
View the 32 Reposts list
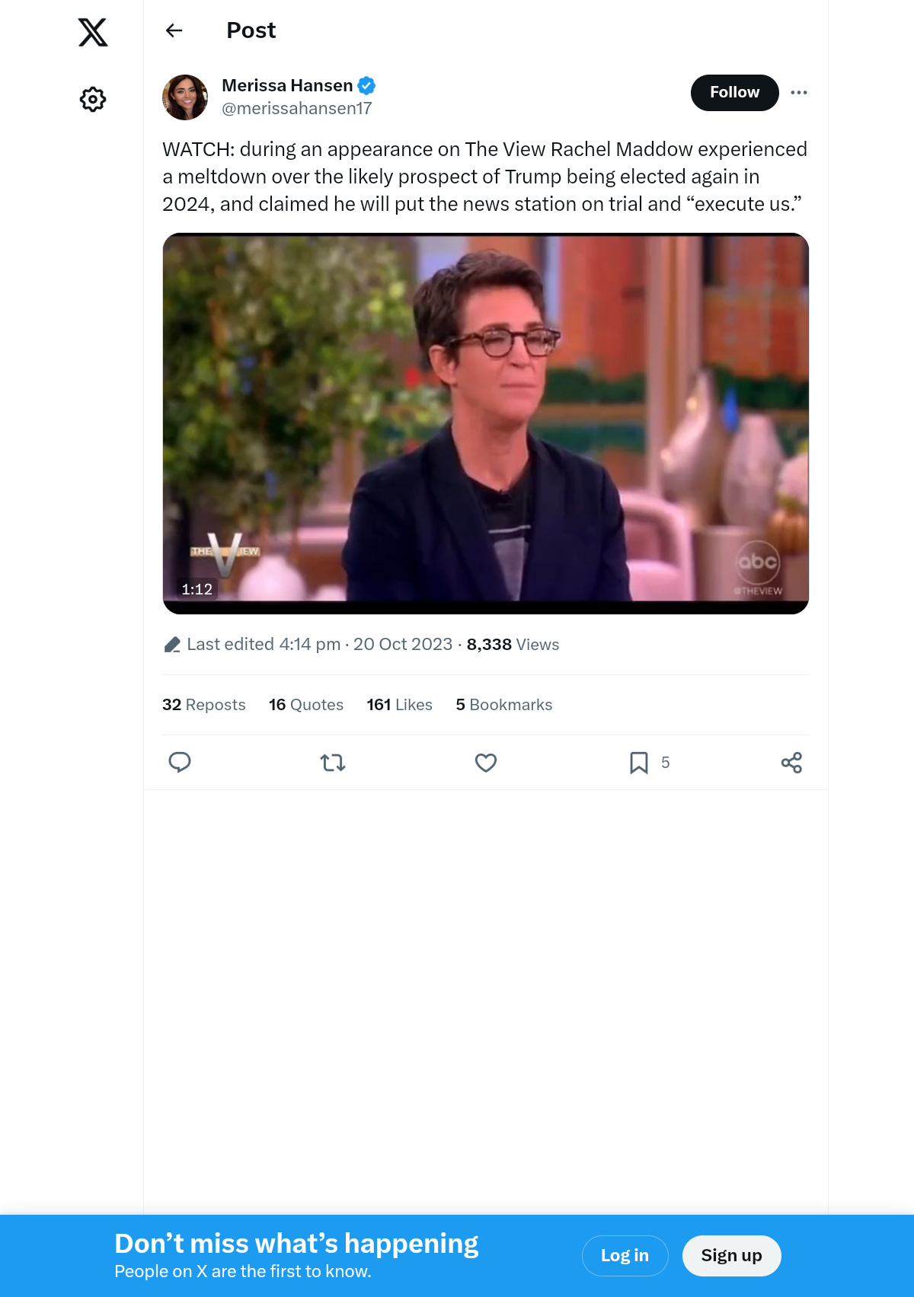click(x=204, y=705)
